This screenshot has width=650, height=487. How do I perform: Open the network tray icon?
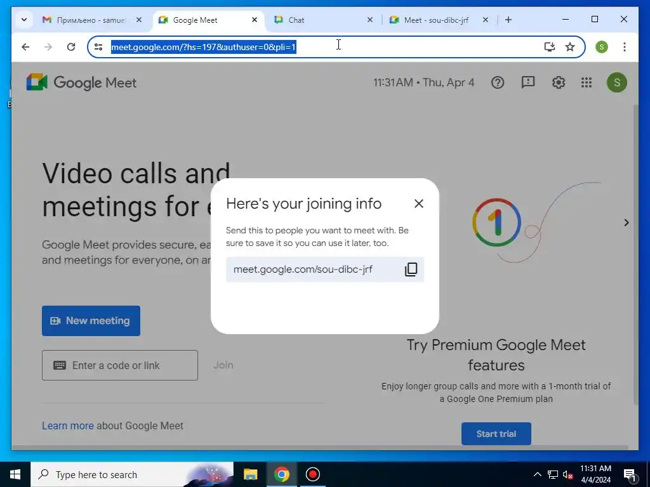click(x=553, y=474)
